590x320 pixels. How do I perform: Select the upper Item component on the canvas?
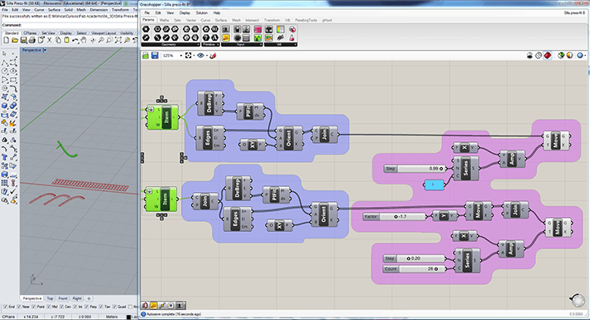pyautogui.click(x=163, y=117)
